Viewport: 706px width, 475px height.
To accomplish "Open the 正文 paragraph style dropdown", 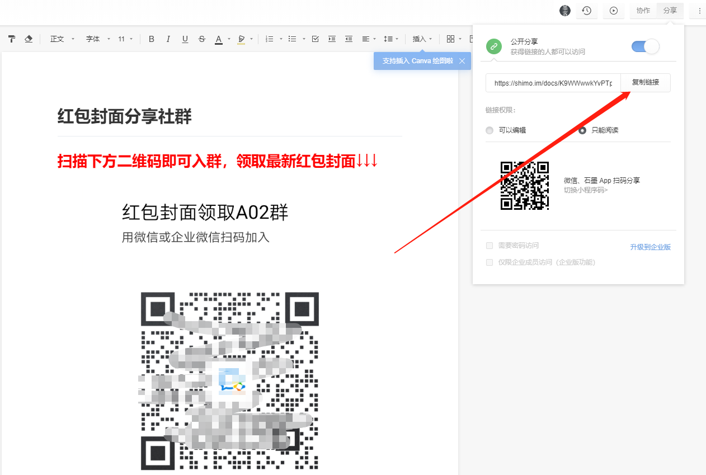I will pyautogui.click(x=62, y=39).
